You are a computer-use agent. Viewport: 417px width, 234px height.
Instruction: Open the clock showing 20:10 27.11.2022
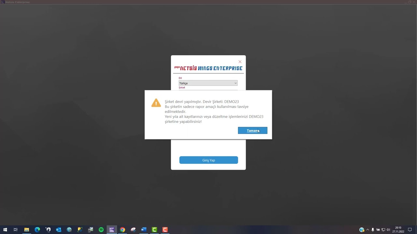click(398, 230)
